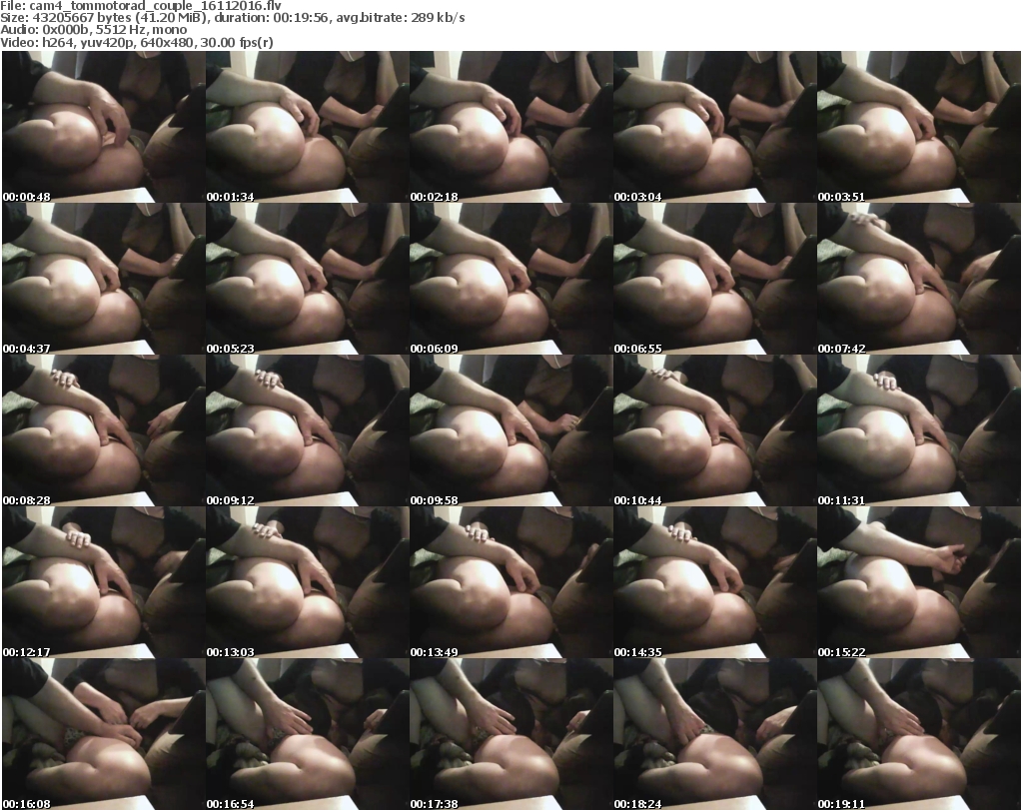Choose the frame stamped 00:03:04
The height and width of the screenshot is (810, 1023).
(714, 127)
